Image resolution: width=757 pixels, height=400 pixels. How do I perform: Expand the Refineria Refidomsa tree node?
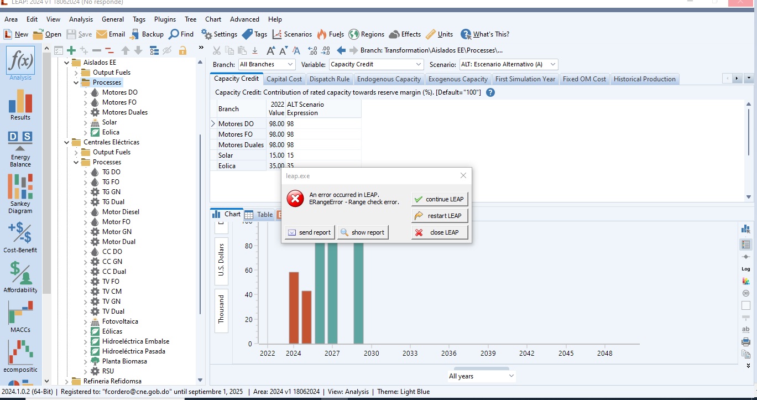(x=67, y=381)
